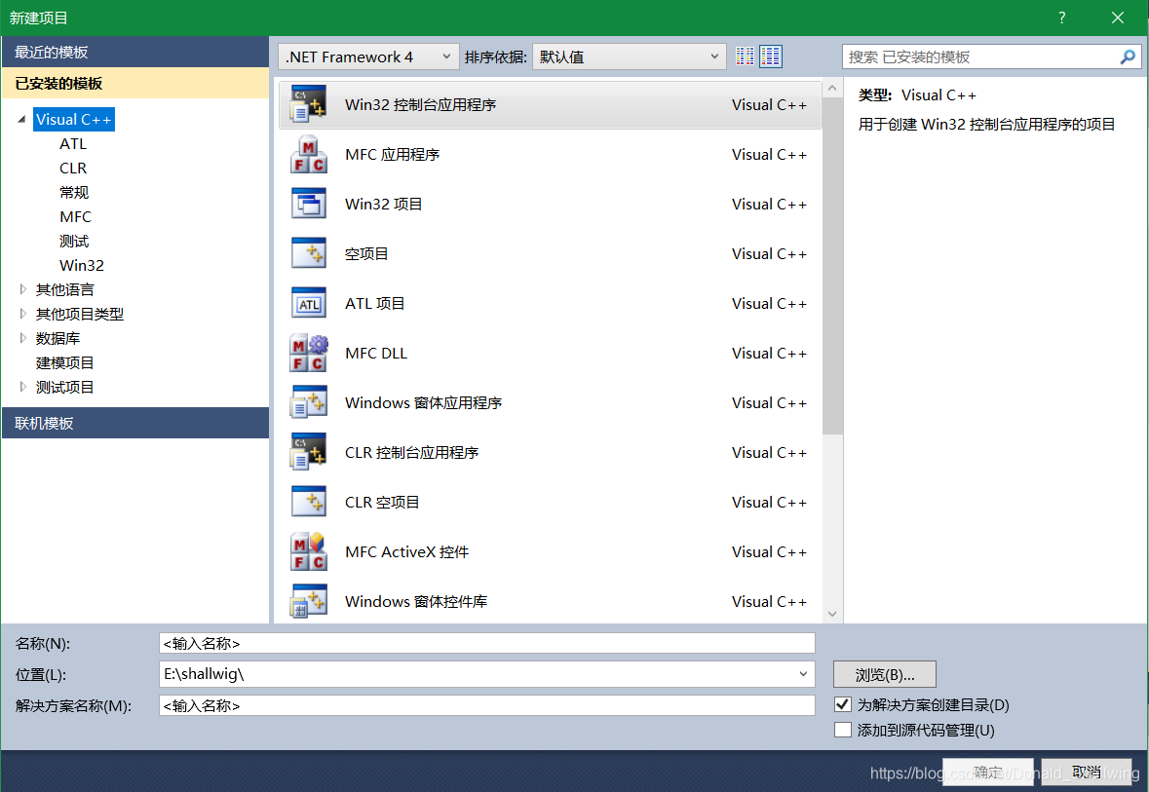Screen dimensions: 1149x792
Task: Open the 已安装的模板 section
Action: (x=134, y=84)
